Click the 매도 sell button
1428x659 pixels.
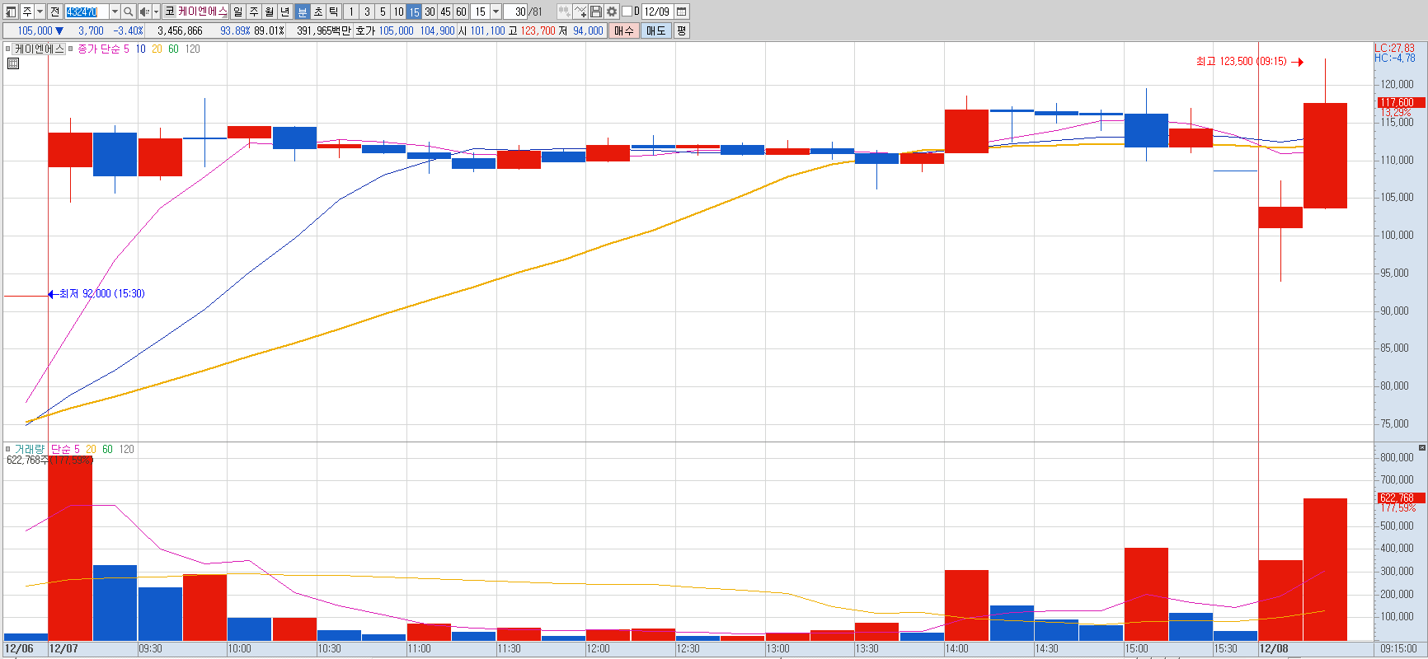click(x=655, y=30)
